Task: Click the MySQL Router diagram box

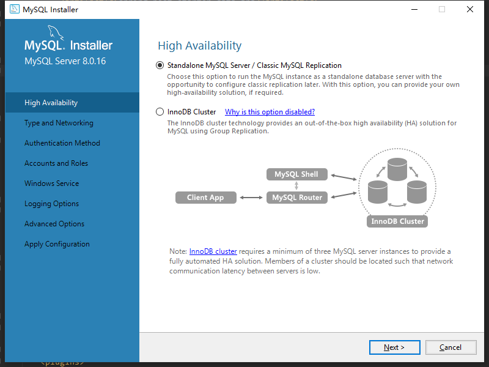Action: 297,198
